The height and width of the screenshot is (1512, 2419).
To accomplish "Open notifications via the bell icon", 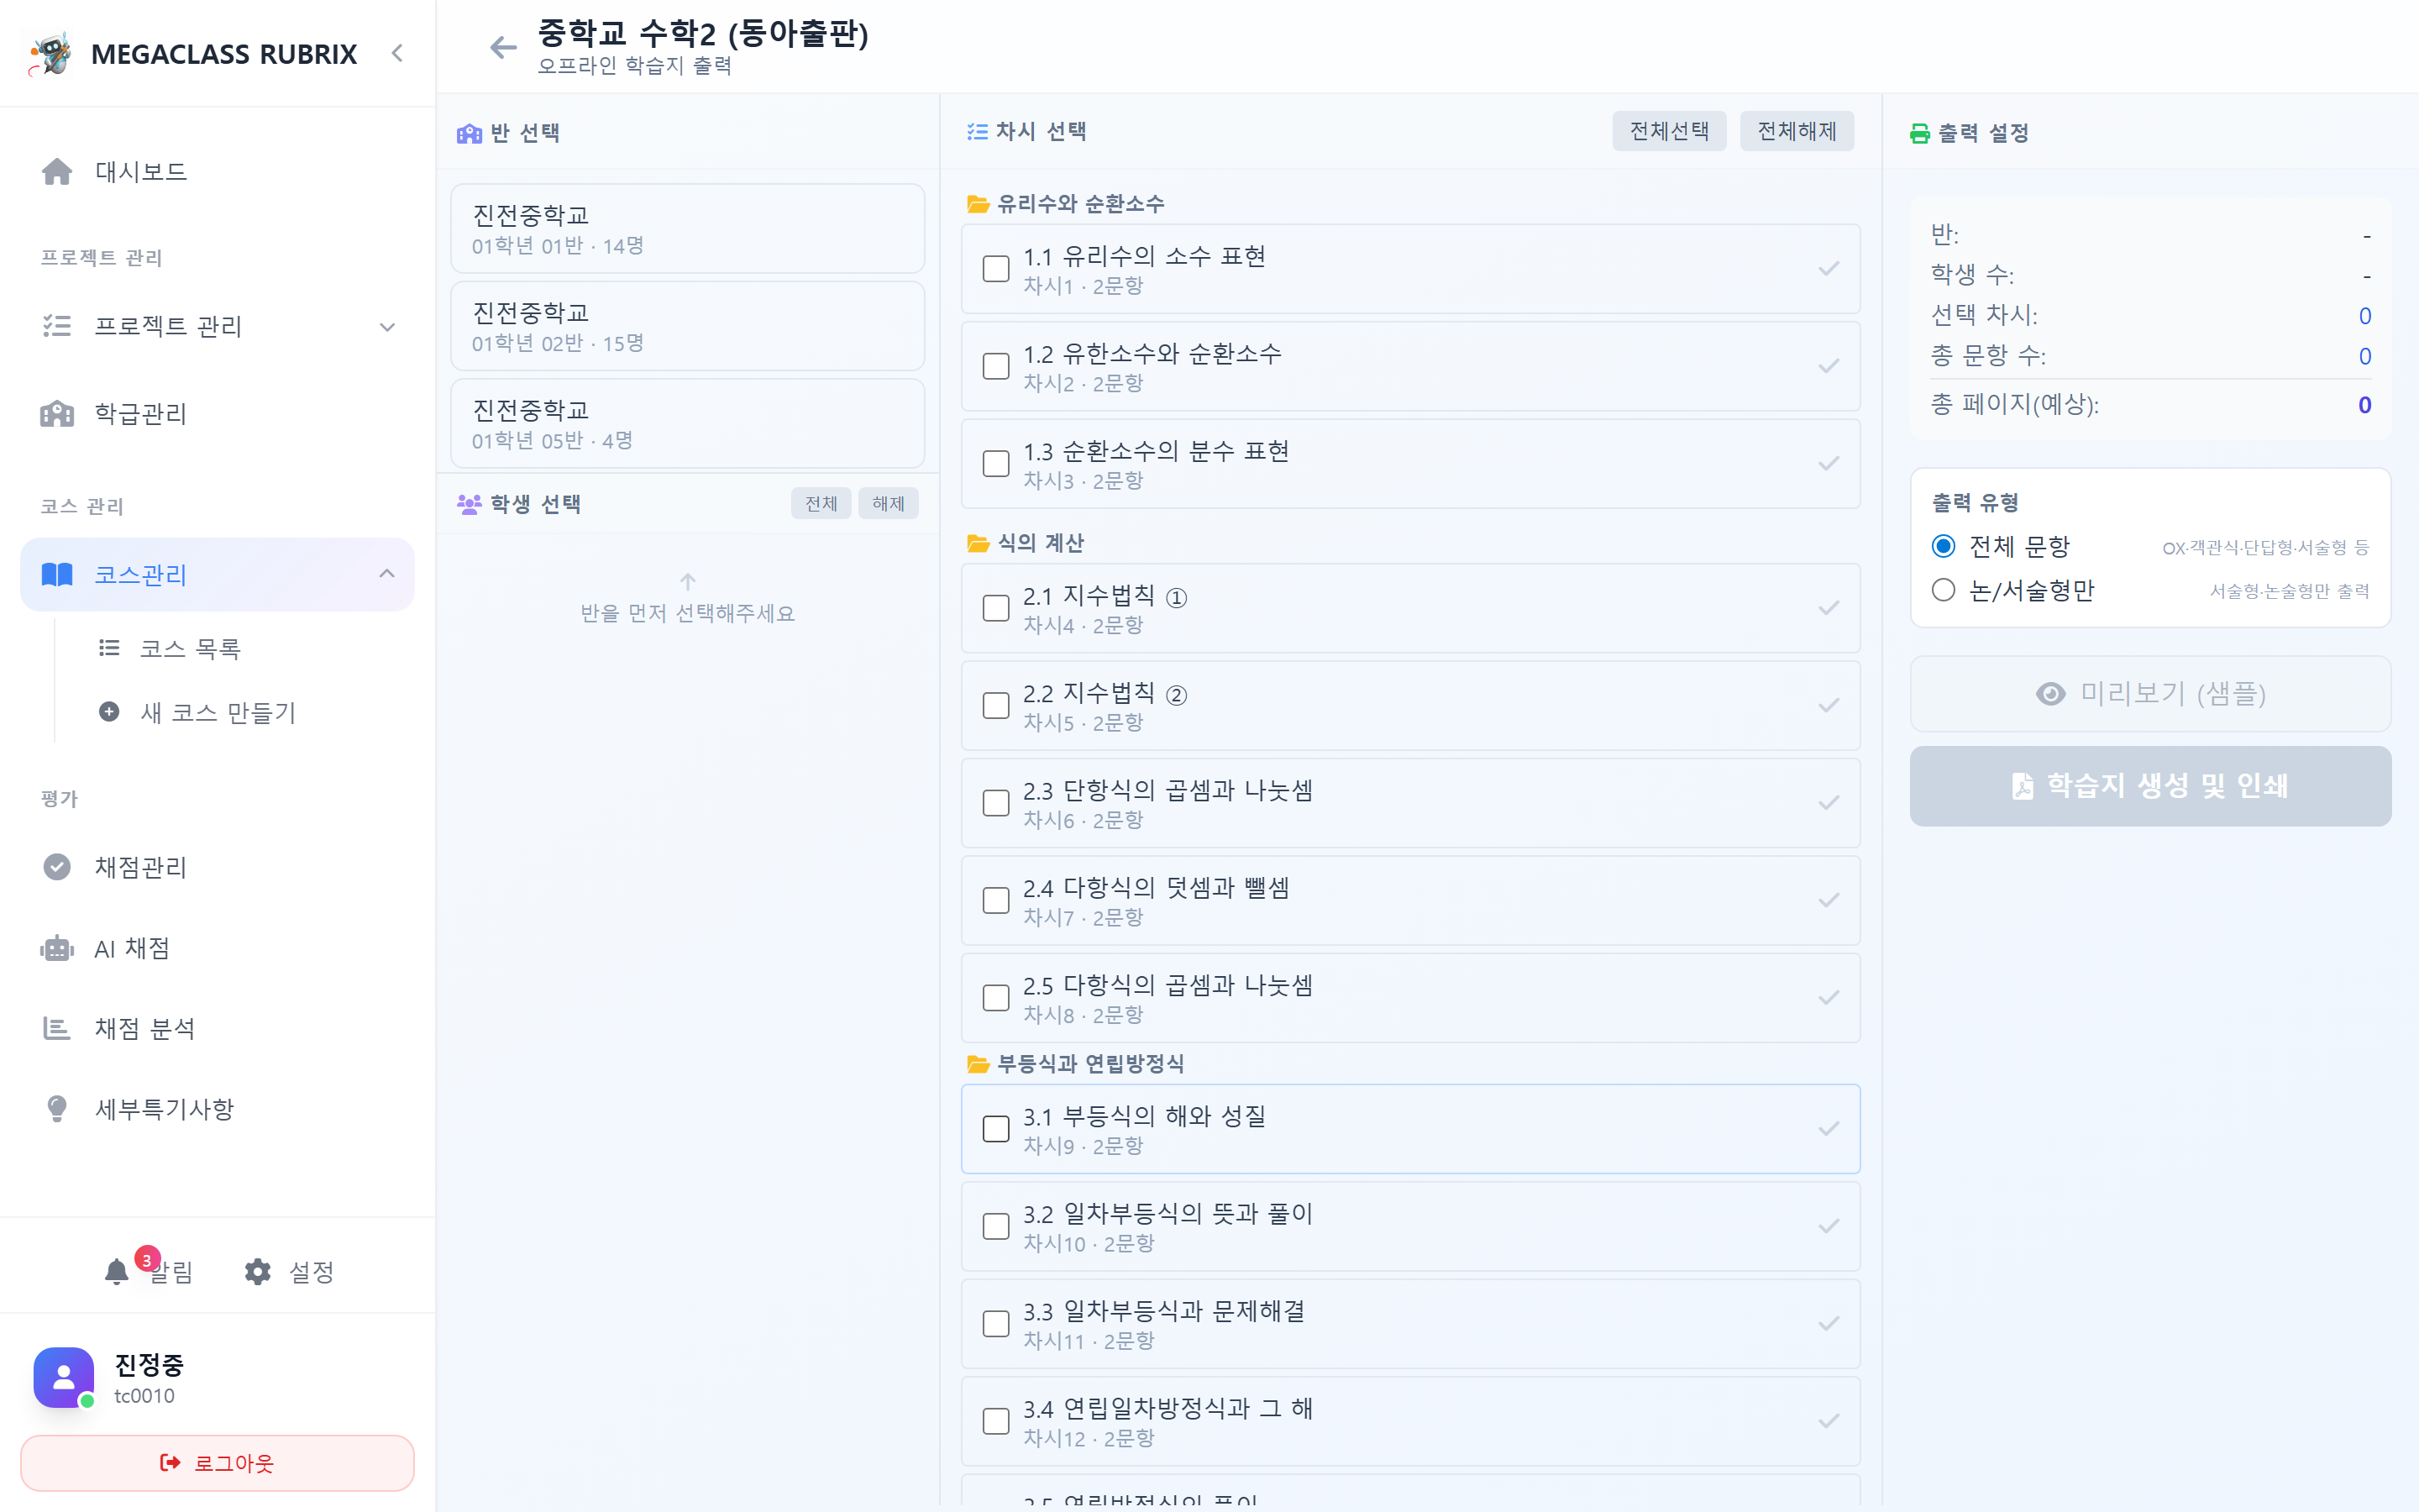I will point(116,1271).
